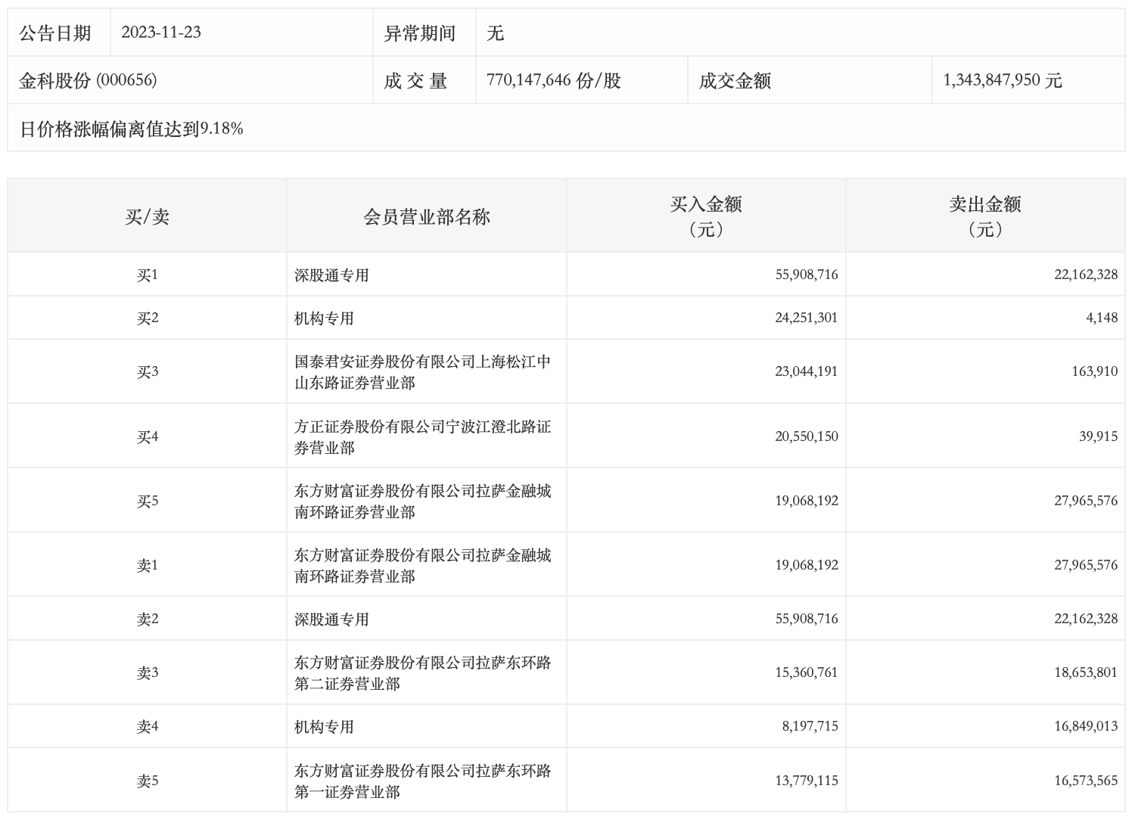Click the 成交金额 value 1,343,847,950 元
Viewport: 1132px width, 823px height.
click(1002, 80)
